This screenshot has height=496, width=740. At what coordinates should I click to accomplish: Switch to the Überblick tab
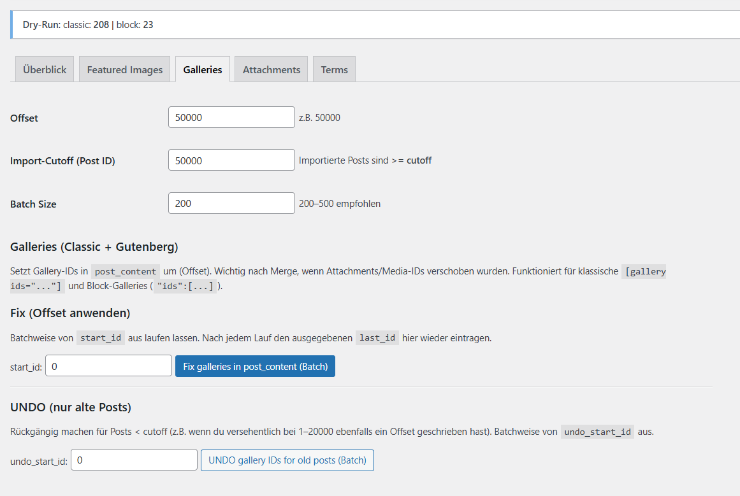click(x=45, y=69)
